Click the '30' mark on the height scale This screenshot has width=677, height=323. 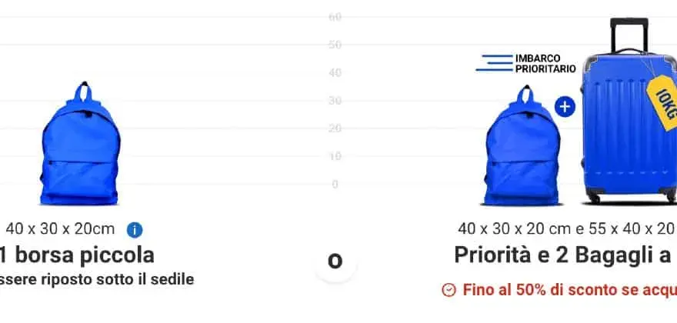click(335, 101)
